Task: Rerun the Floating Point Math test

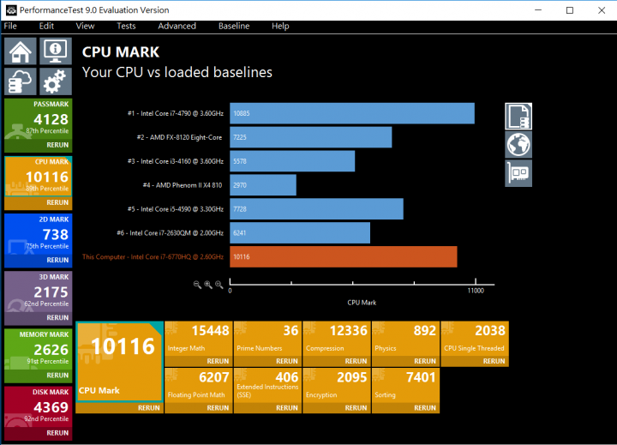Action: pos(218,408)
